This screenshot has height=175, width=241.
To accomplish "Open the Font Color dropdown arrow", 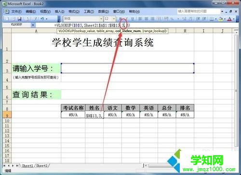I will [234, 19].
